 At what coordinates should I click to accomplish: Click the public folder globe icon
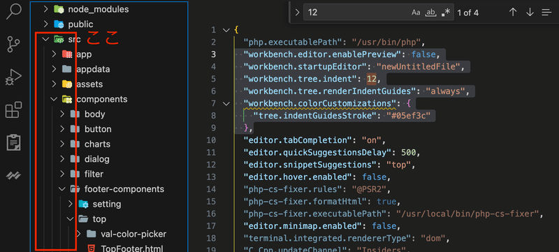[59, 24]
